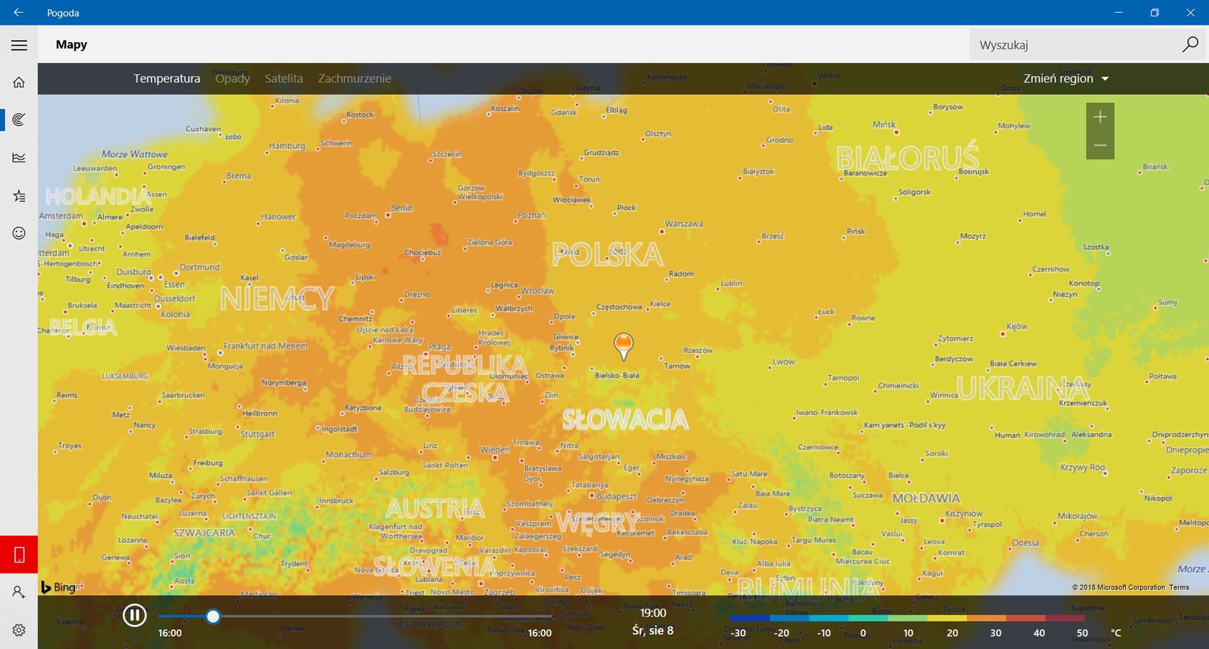Open the hamburger navigation menu
The width and height of the screenshot is (1209, 649).
[19, 45]
